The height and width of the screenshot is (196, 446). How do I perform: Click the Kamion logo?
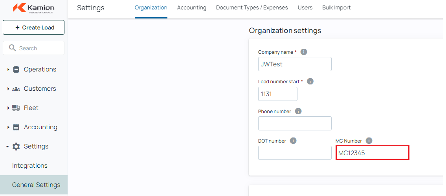tap(33, 8)
